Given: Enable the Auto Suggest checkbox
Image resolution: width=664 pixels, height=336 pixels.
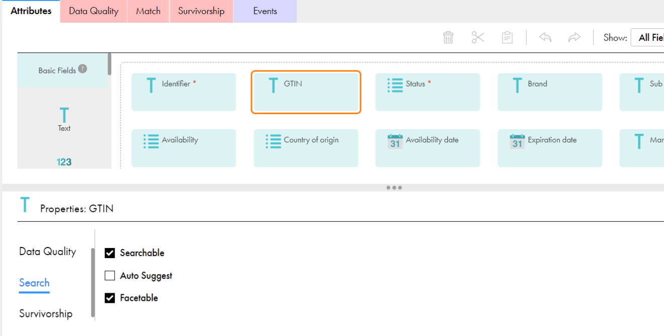Looking at the screenshot, I should [x=110, y=275].
